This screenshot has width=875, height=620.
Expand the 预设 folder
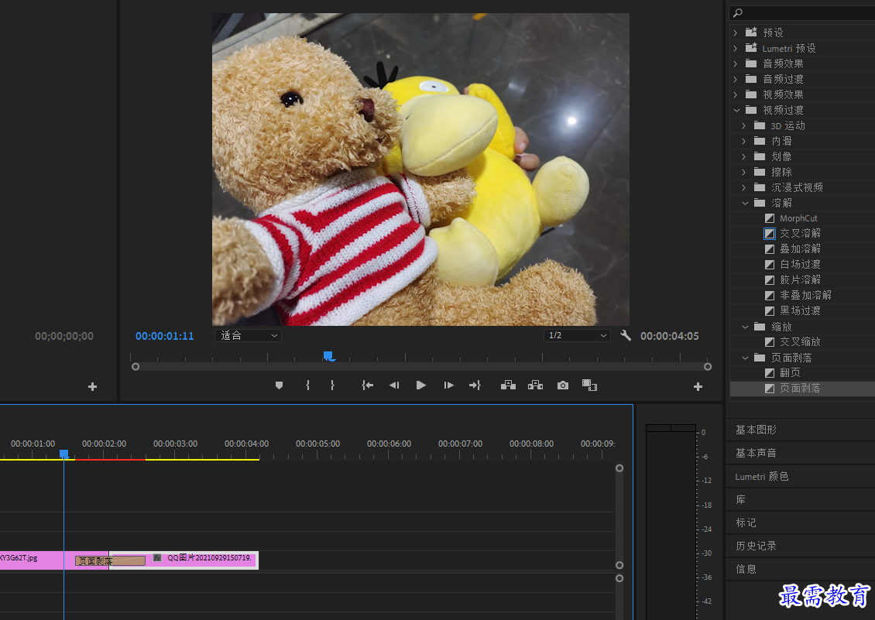tap(736, 33)
